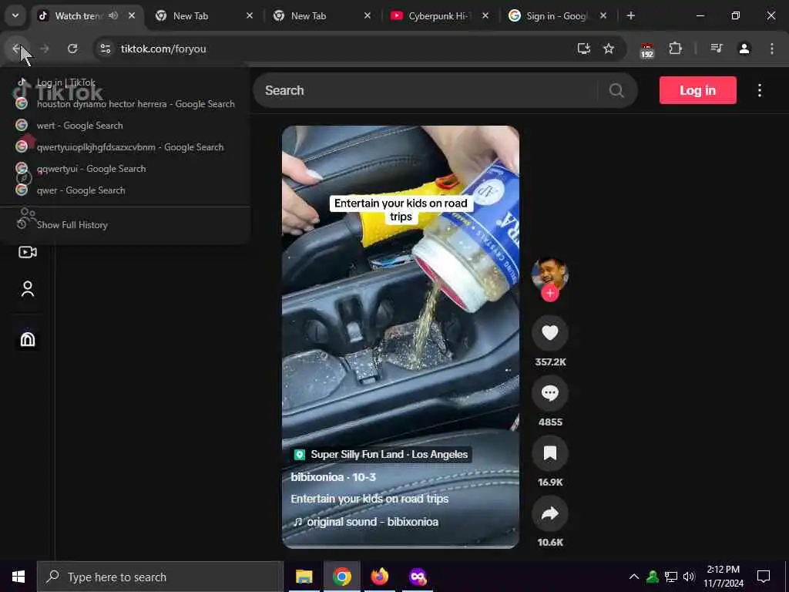The width and height of the screenshot is (789, 592).
Task: Switch to the TikTok 'Watch trending' tab
Action: click(76, 16)
